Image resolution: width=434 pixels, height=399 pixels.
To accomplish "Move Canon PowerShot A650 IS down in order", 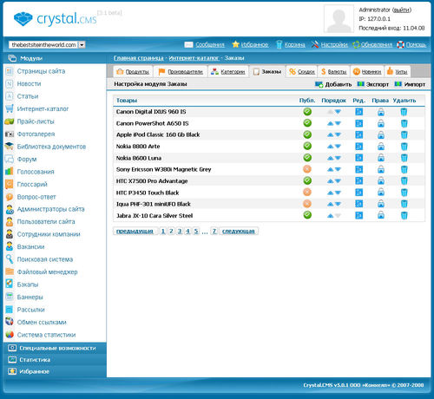I will [x=338, y=123].
